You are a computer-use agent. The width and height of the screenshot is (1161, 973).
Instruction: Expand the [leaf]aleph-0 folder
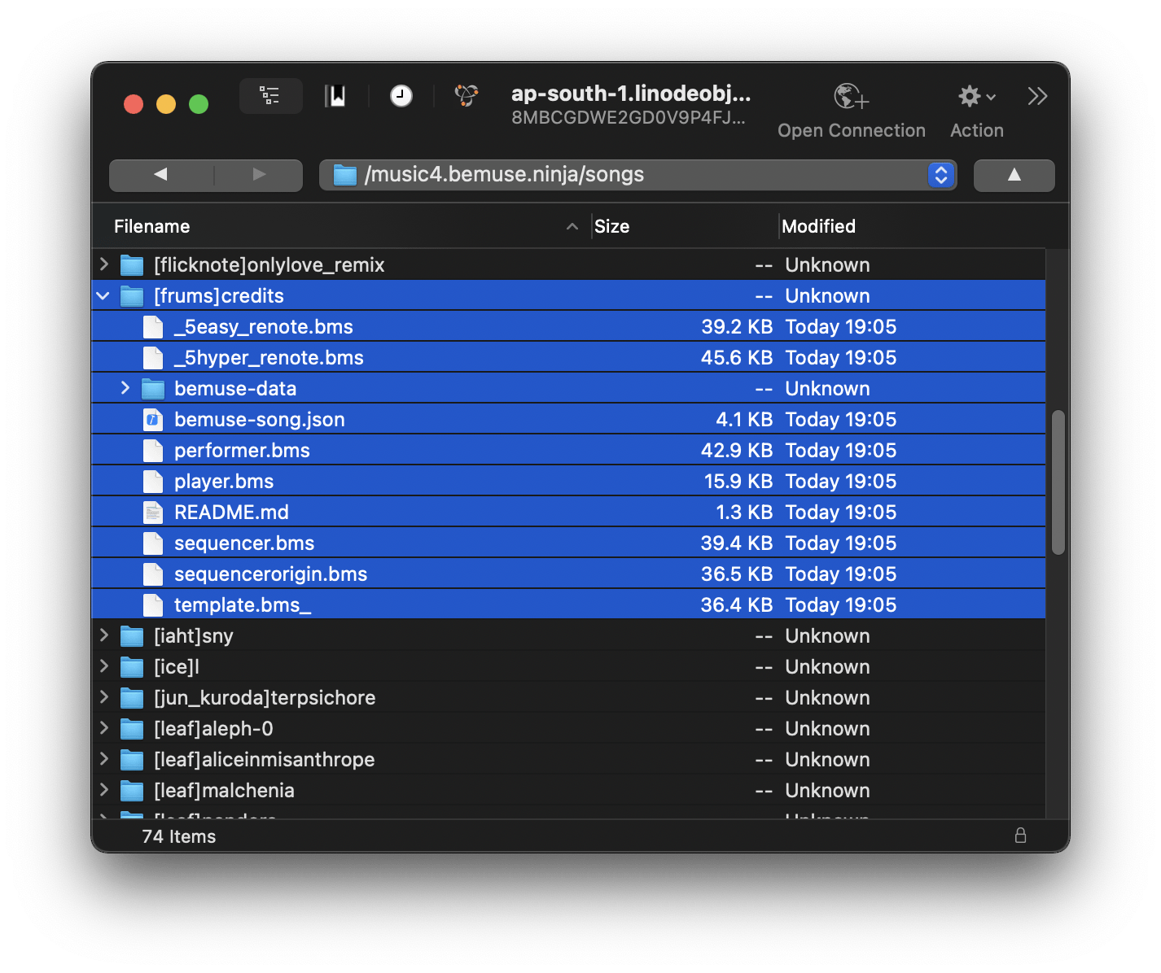(103, 728)
